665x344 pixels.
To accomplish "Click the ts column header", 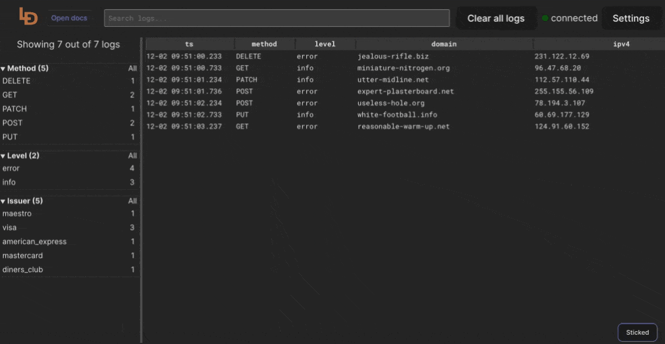I will tap(189, 44).
